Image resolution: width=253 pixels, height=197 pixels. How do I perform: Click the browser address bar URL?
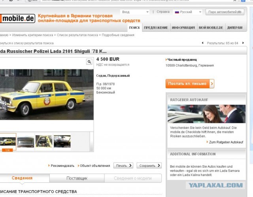(x=115, y=1)
